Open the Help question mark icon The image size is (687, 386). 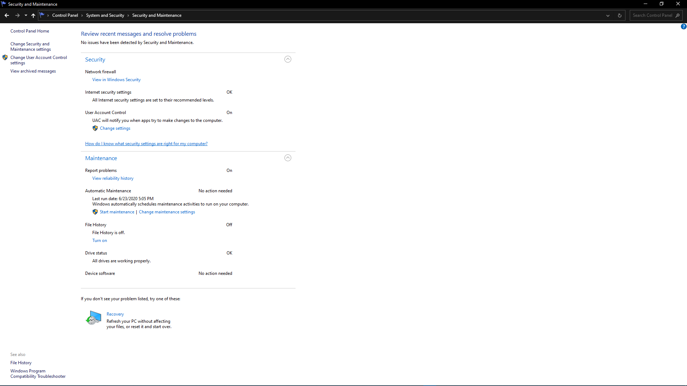pos(683,26)
